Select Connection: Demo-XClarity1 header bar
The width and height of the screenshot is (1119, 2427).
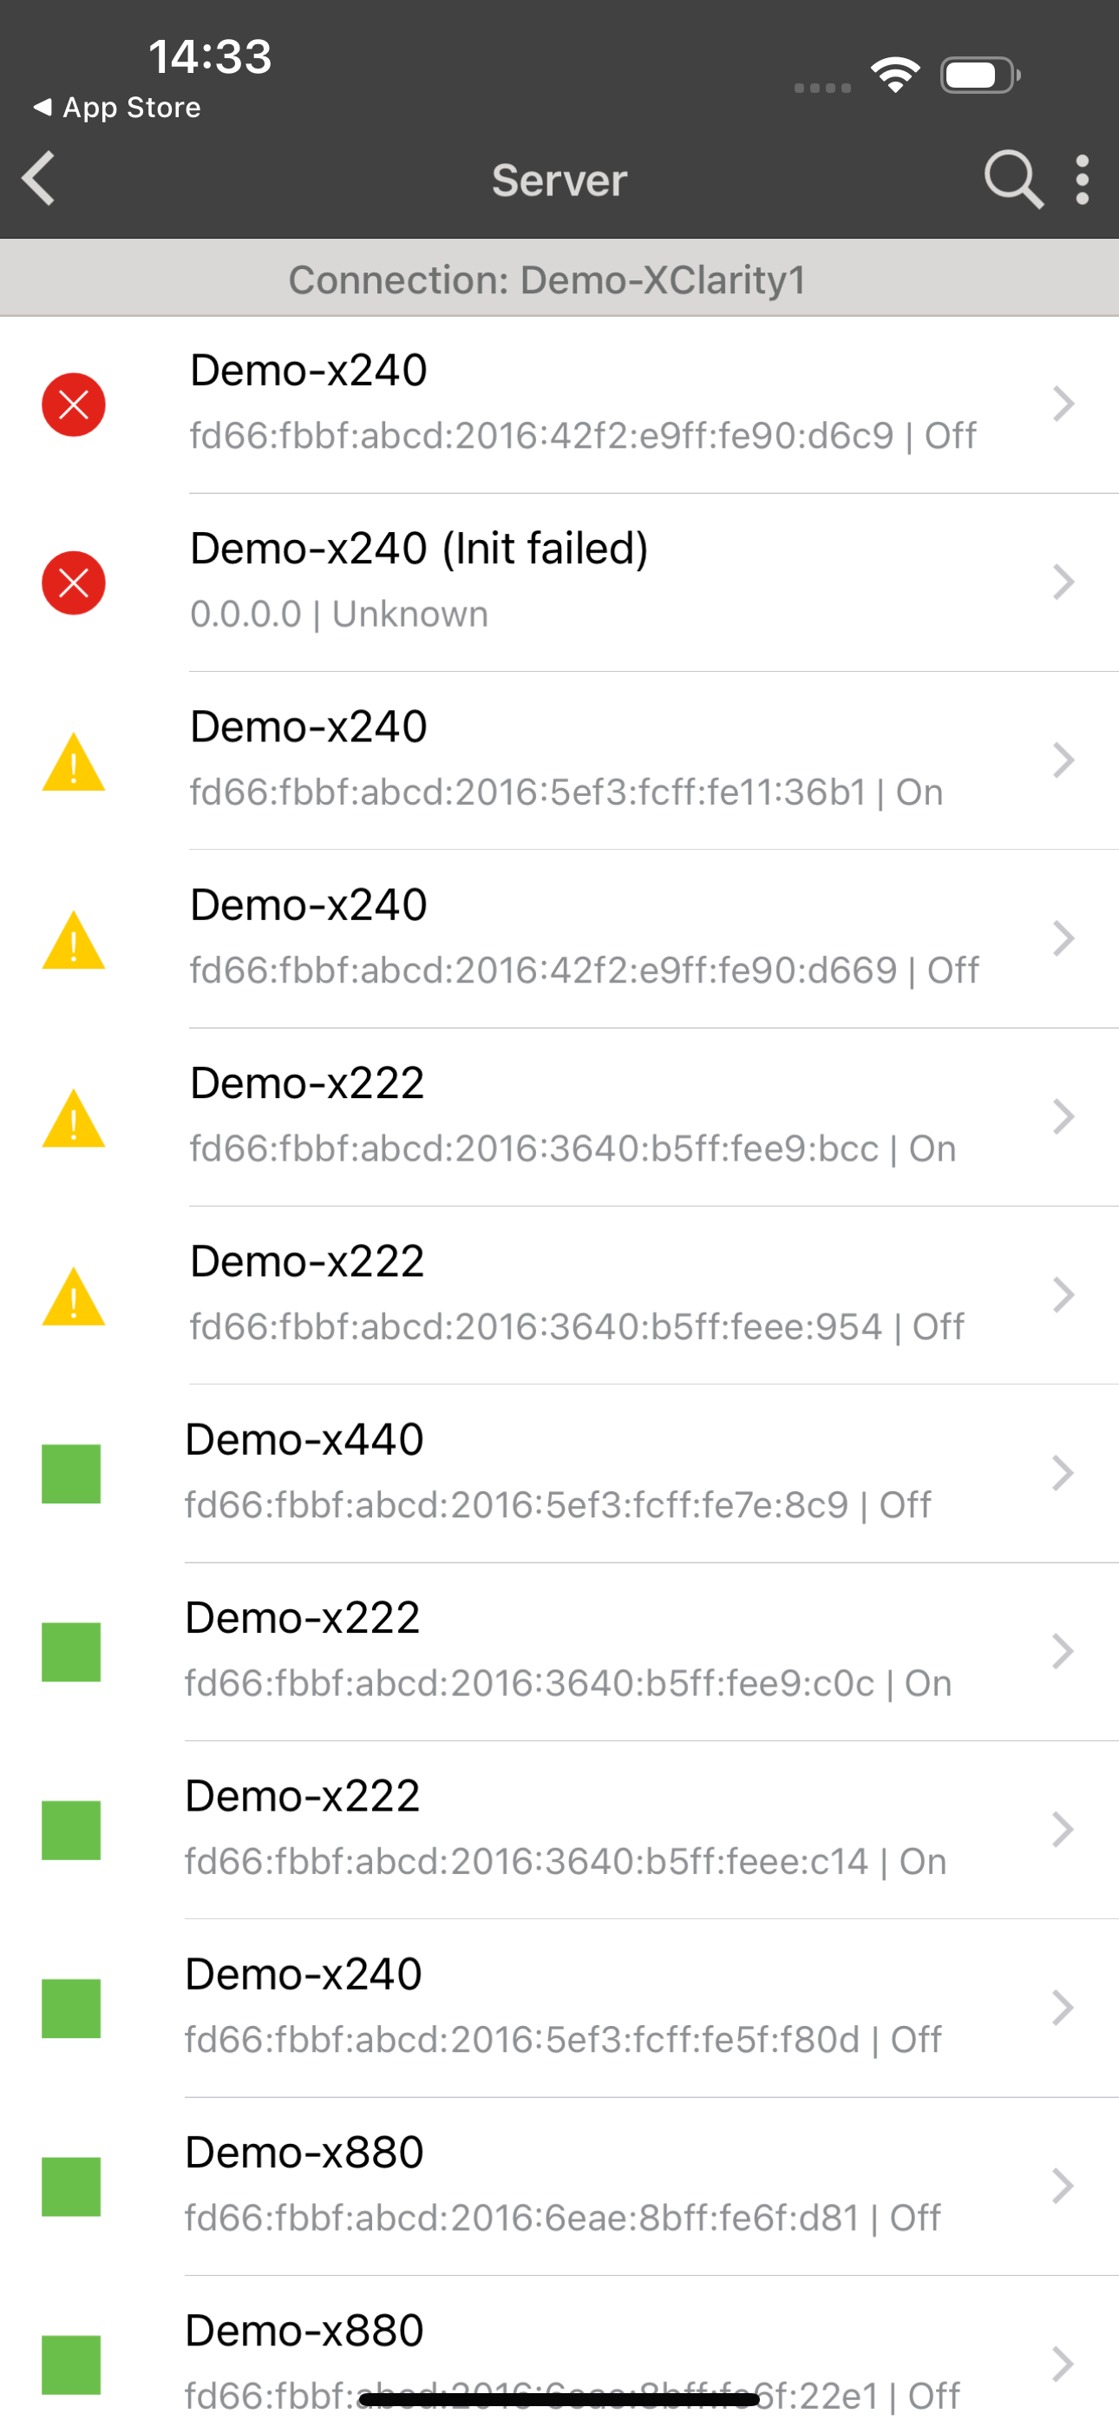[559, 280]
